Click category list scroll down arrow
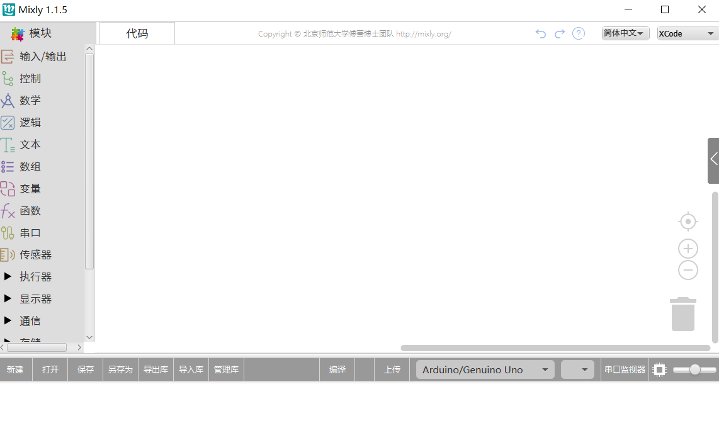The width and height of the screenshot is (719, 428). 89,337
